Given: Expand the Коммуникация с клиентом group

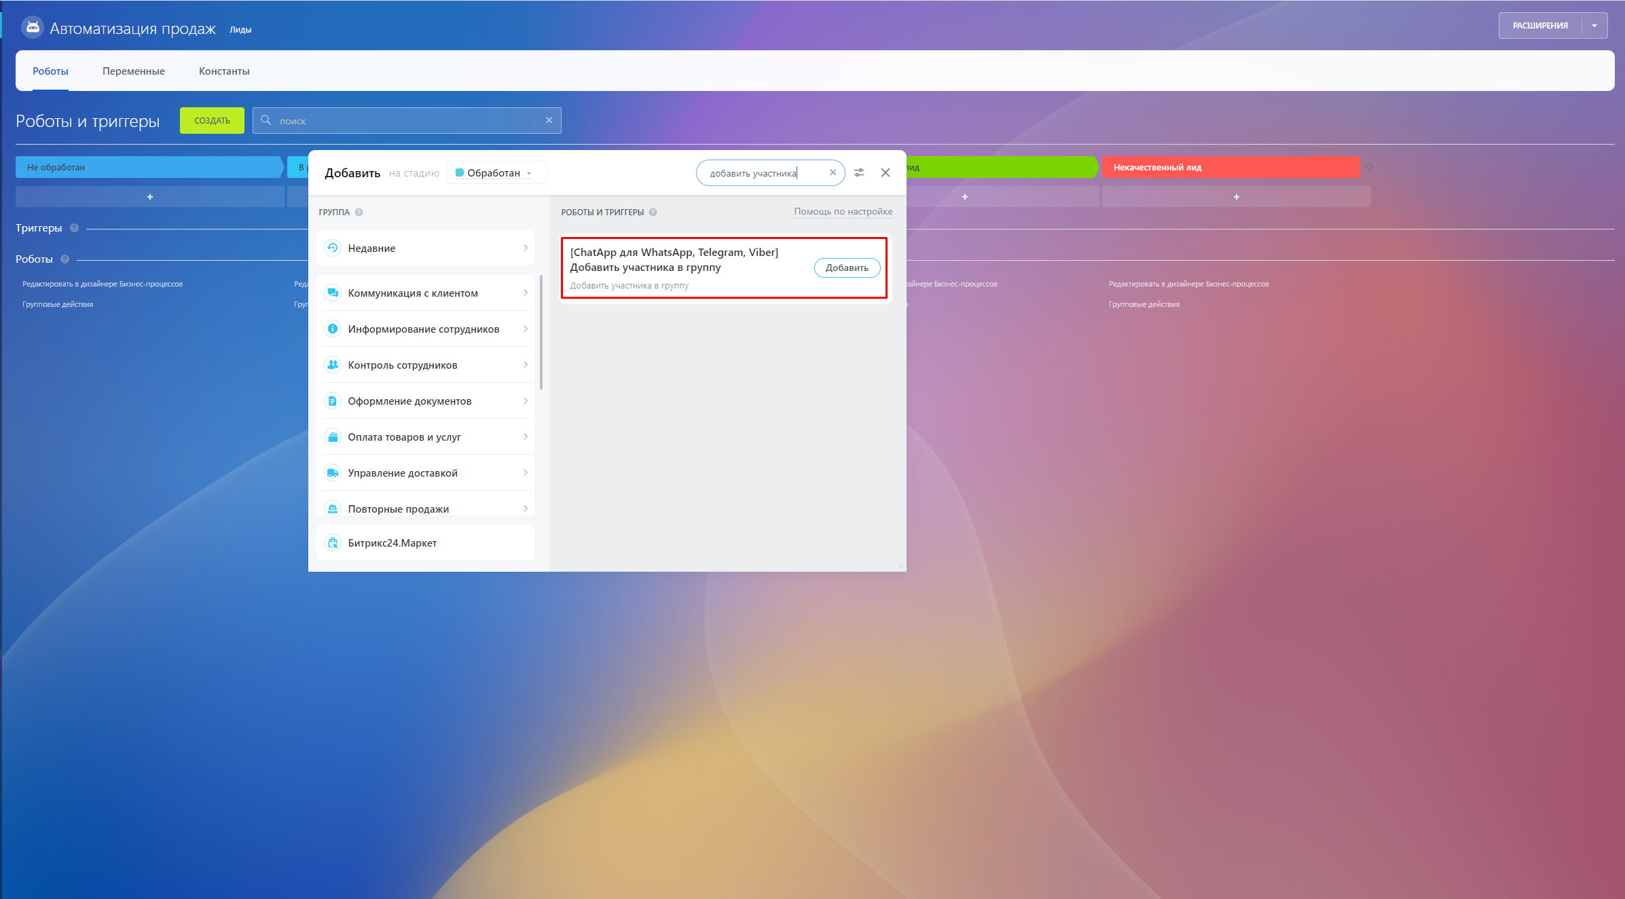Looking at the screenshot, I should pos(526,293).
